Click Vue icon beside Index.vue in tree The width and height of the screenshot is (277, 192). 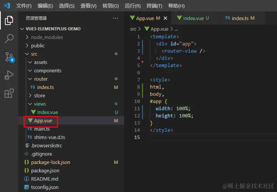click(33, 112)
